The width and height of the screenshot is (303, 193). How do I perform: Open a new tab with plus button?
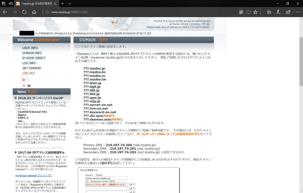tap(62, 4)
